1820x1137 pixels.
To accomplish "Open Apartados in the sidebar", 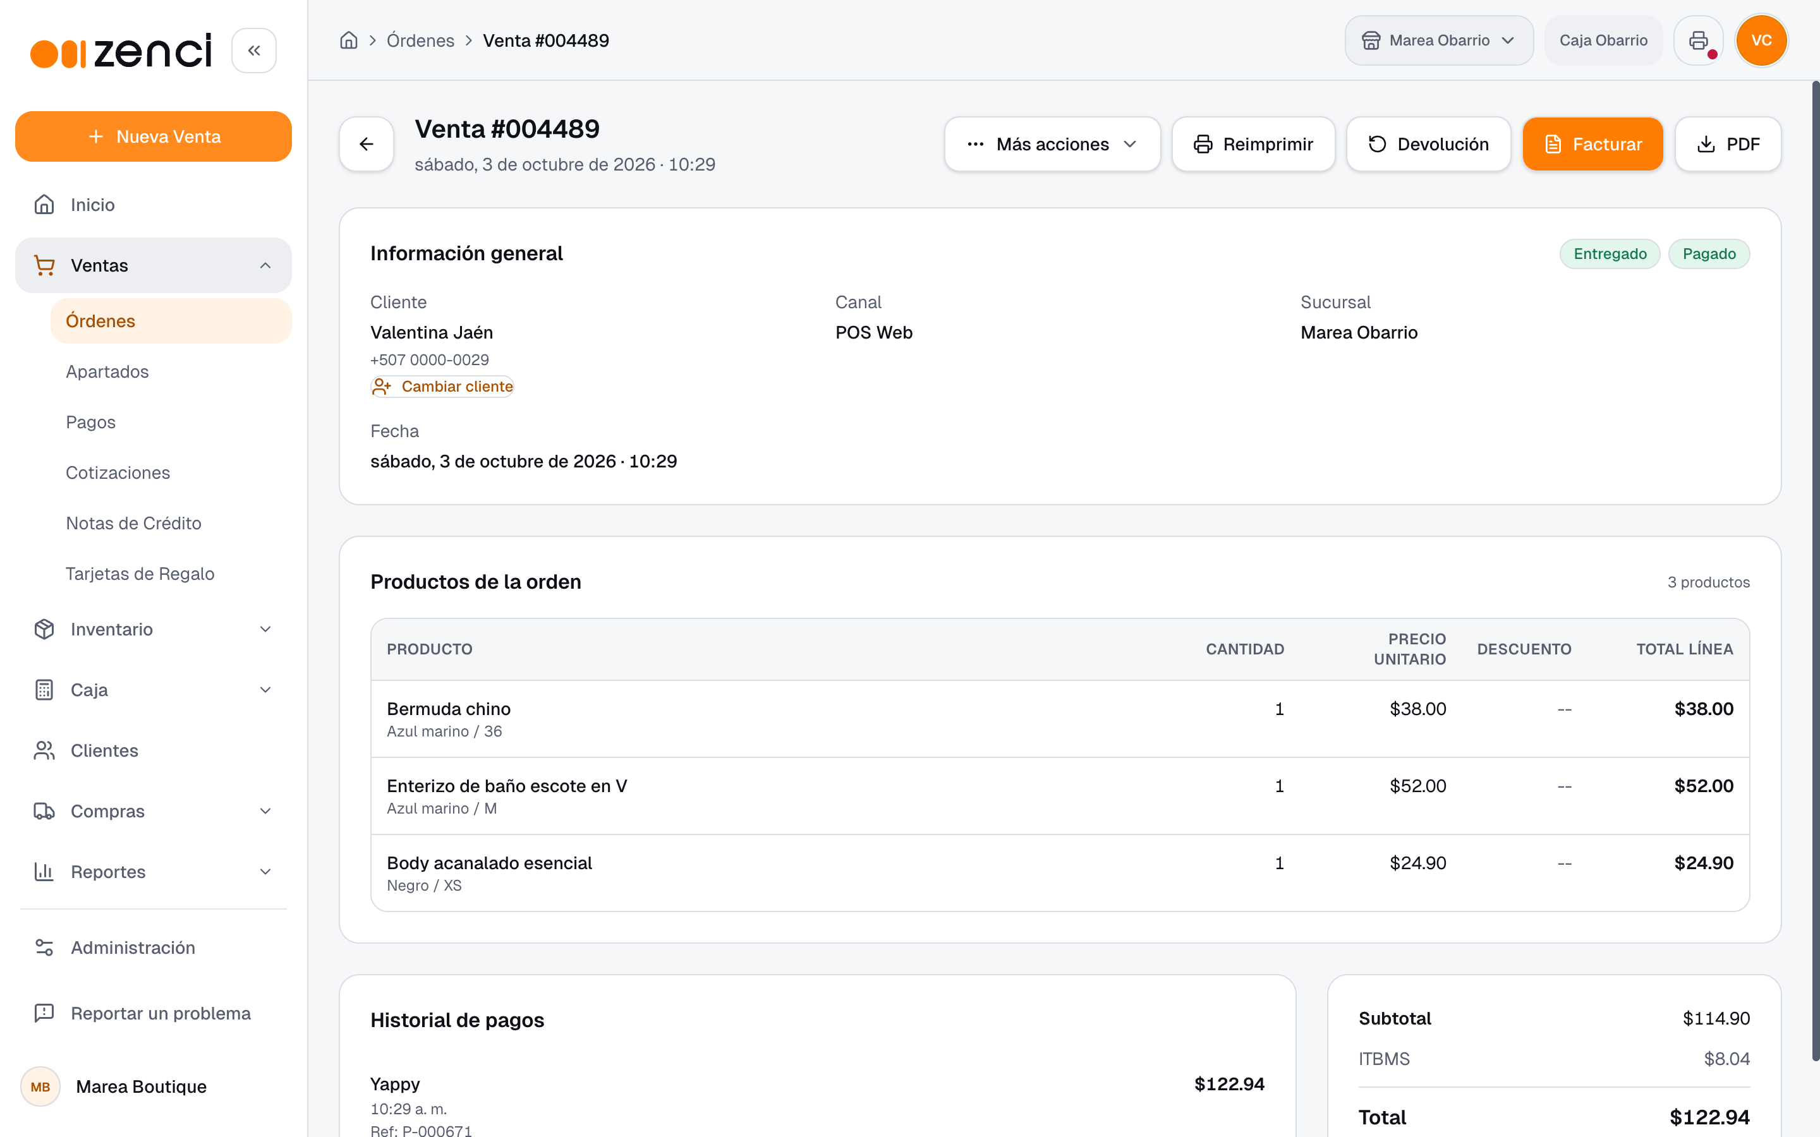I will point(171,371).
